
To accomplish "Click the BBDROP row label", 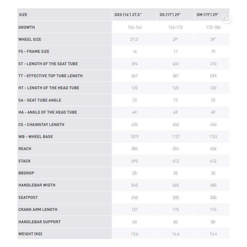I will 26,173.
